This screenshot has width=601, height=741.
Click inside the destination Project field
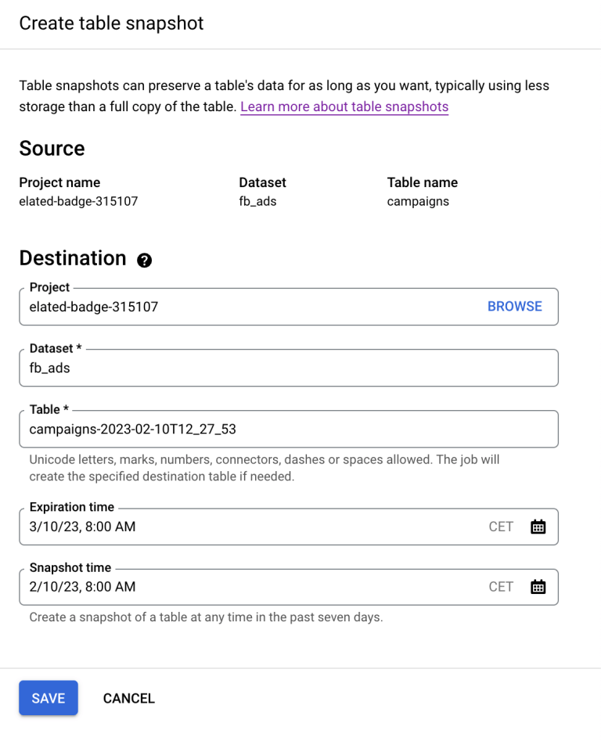(x=235, y=307)
